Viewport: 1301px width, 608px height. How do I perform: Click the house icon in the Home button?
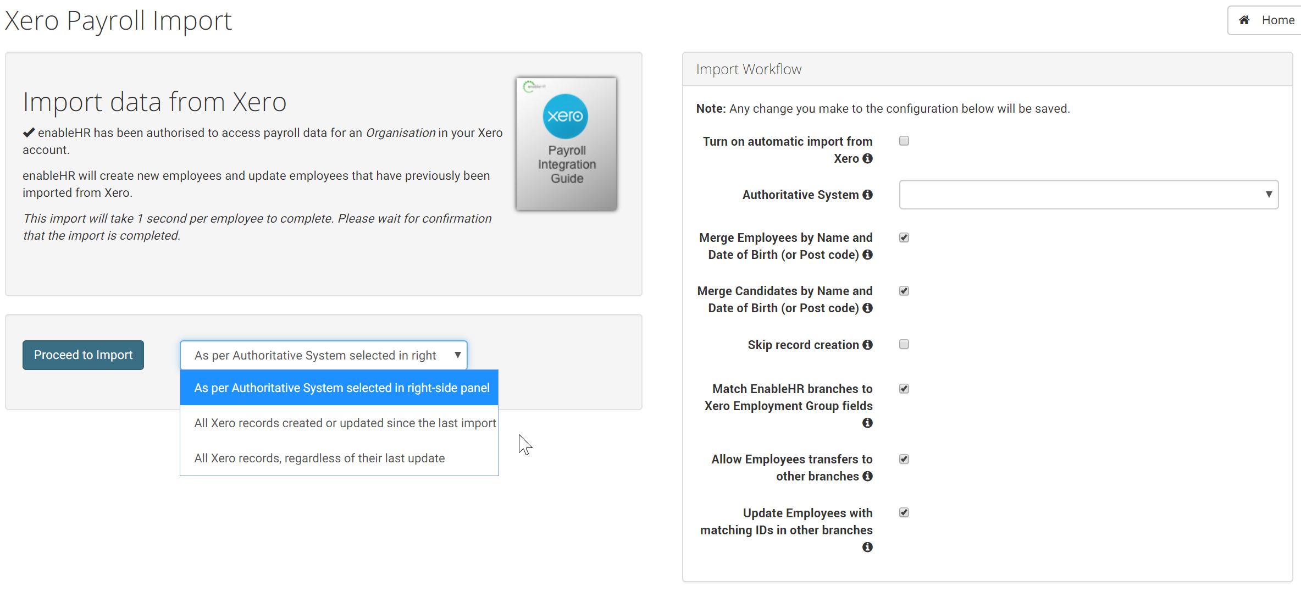[1244, 20]
